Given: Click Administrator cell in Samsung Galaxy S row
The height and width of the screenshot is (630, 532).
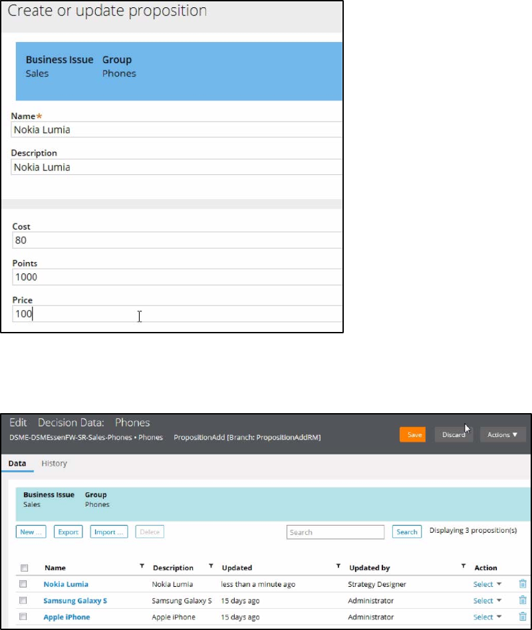Looking at the screenshot, I should (370, 601).
